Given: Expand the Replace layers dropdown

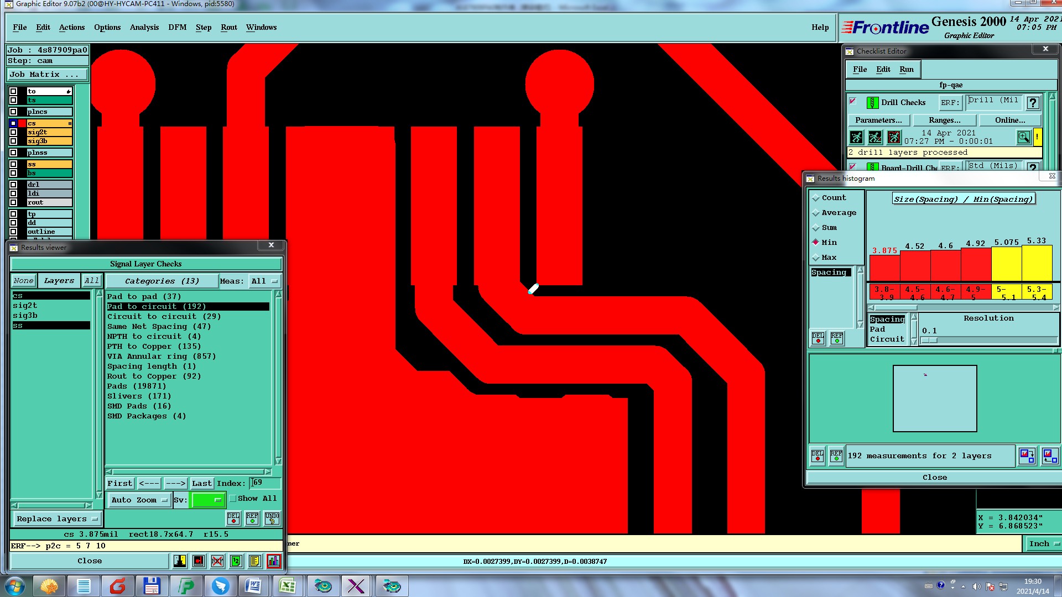Looking at the screenshot, I should point(56,519).
